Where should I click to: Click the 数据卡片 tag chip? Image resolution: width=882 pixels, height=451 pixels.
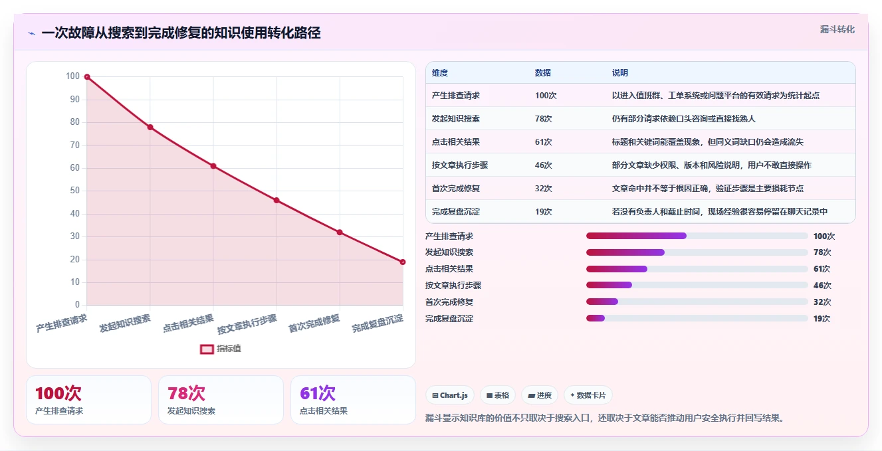(588, 395)
